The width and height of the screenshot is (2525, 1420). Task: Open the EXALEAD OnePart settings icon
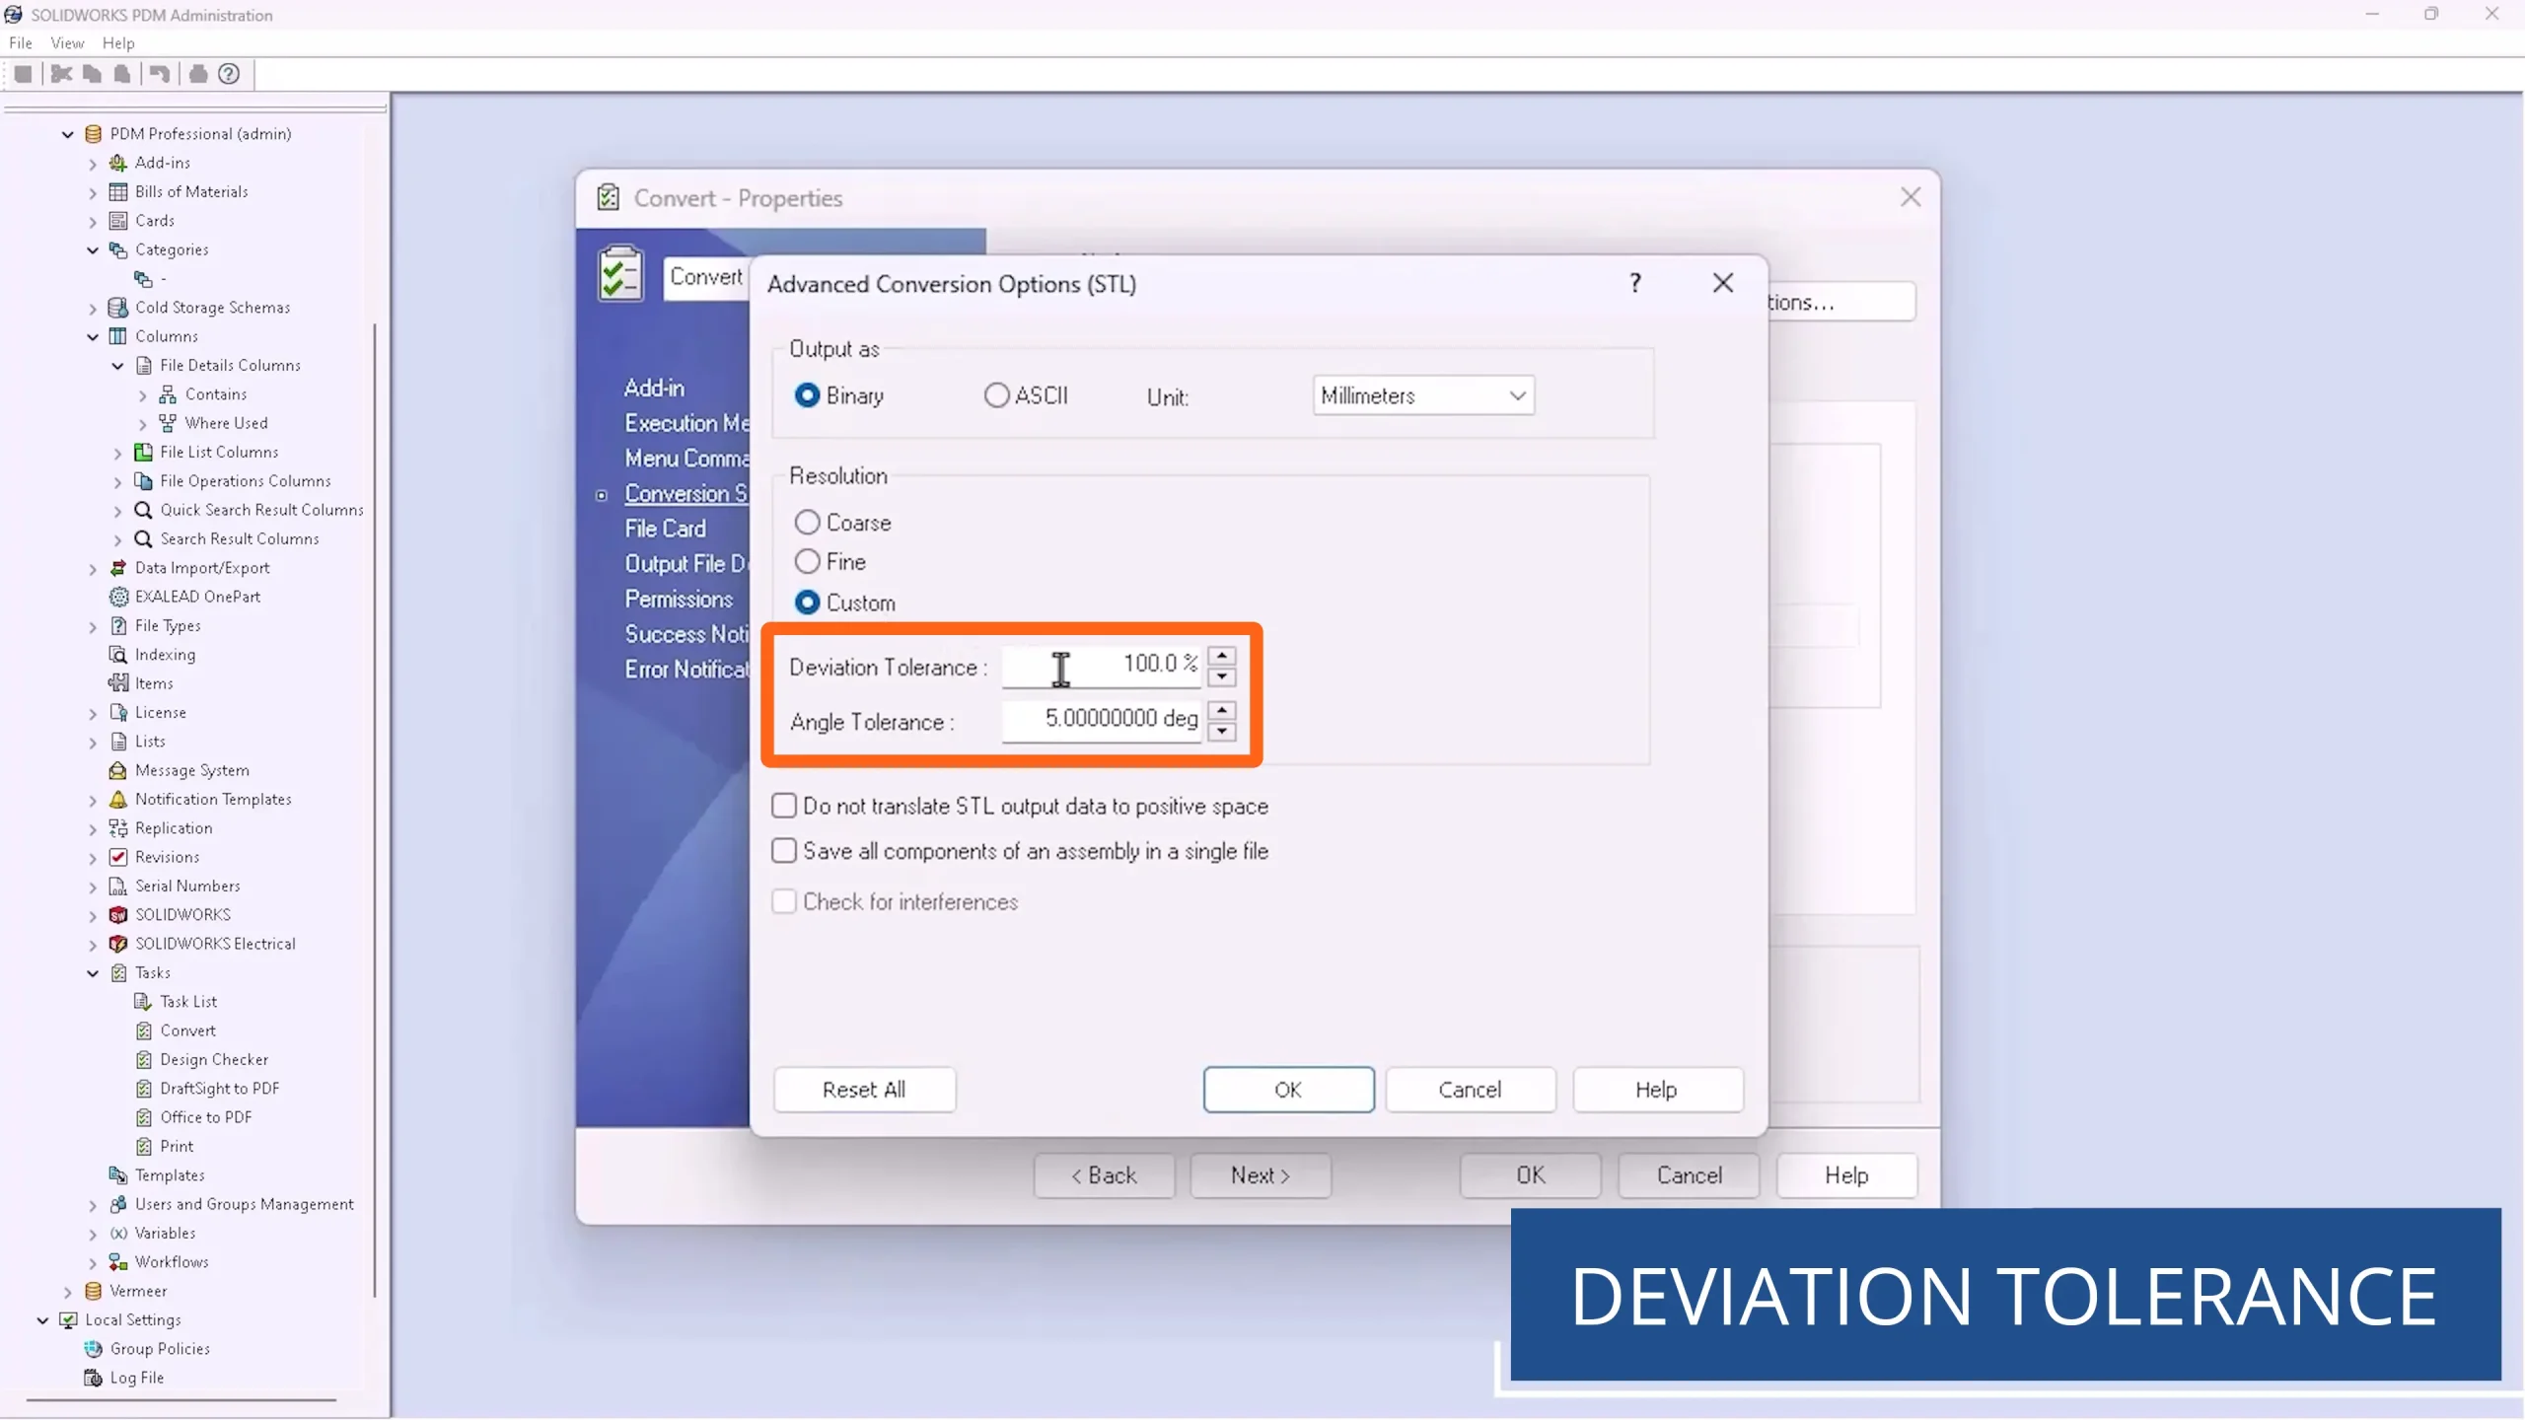pyautogui.click(x=118, y=597)
